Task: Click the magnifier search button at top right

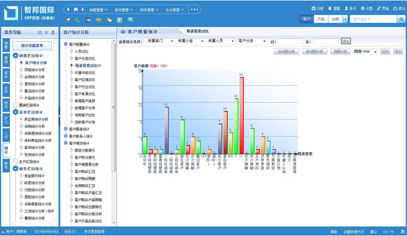Action: 401,19
